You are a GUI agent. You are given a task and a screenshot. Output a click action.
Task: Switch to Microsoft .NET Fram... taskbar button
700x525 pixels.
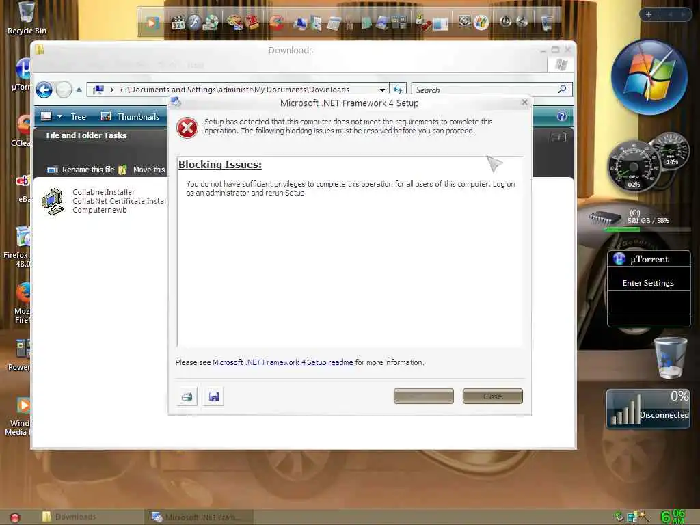click(x=199, y=517)
